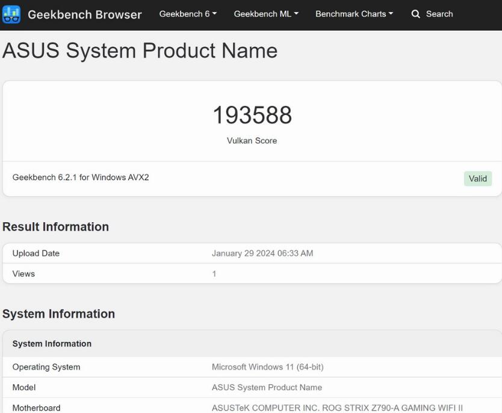Click the Result Information heading
This screenshot has height=413, width=502.
pos(55,227)
